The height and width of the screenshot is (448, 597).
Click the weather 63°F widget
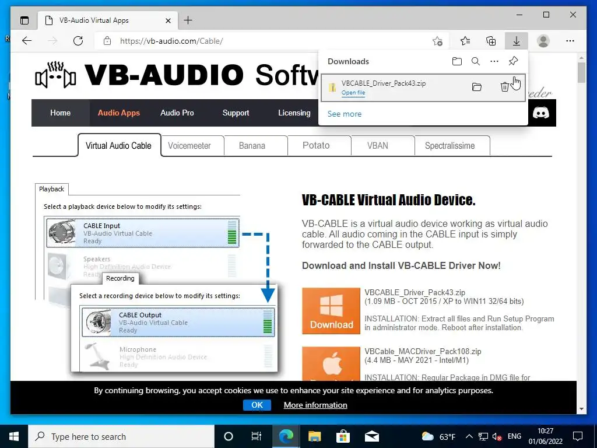438,436
